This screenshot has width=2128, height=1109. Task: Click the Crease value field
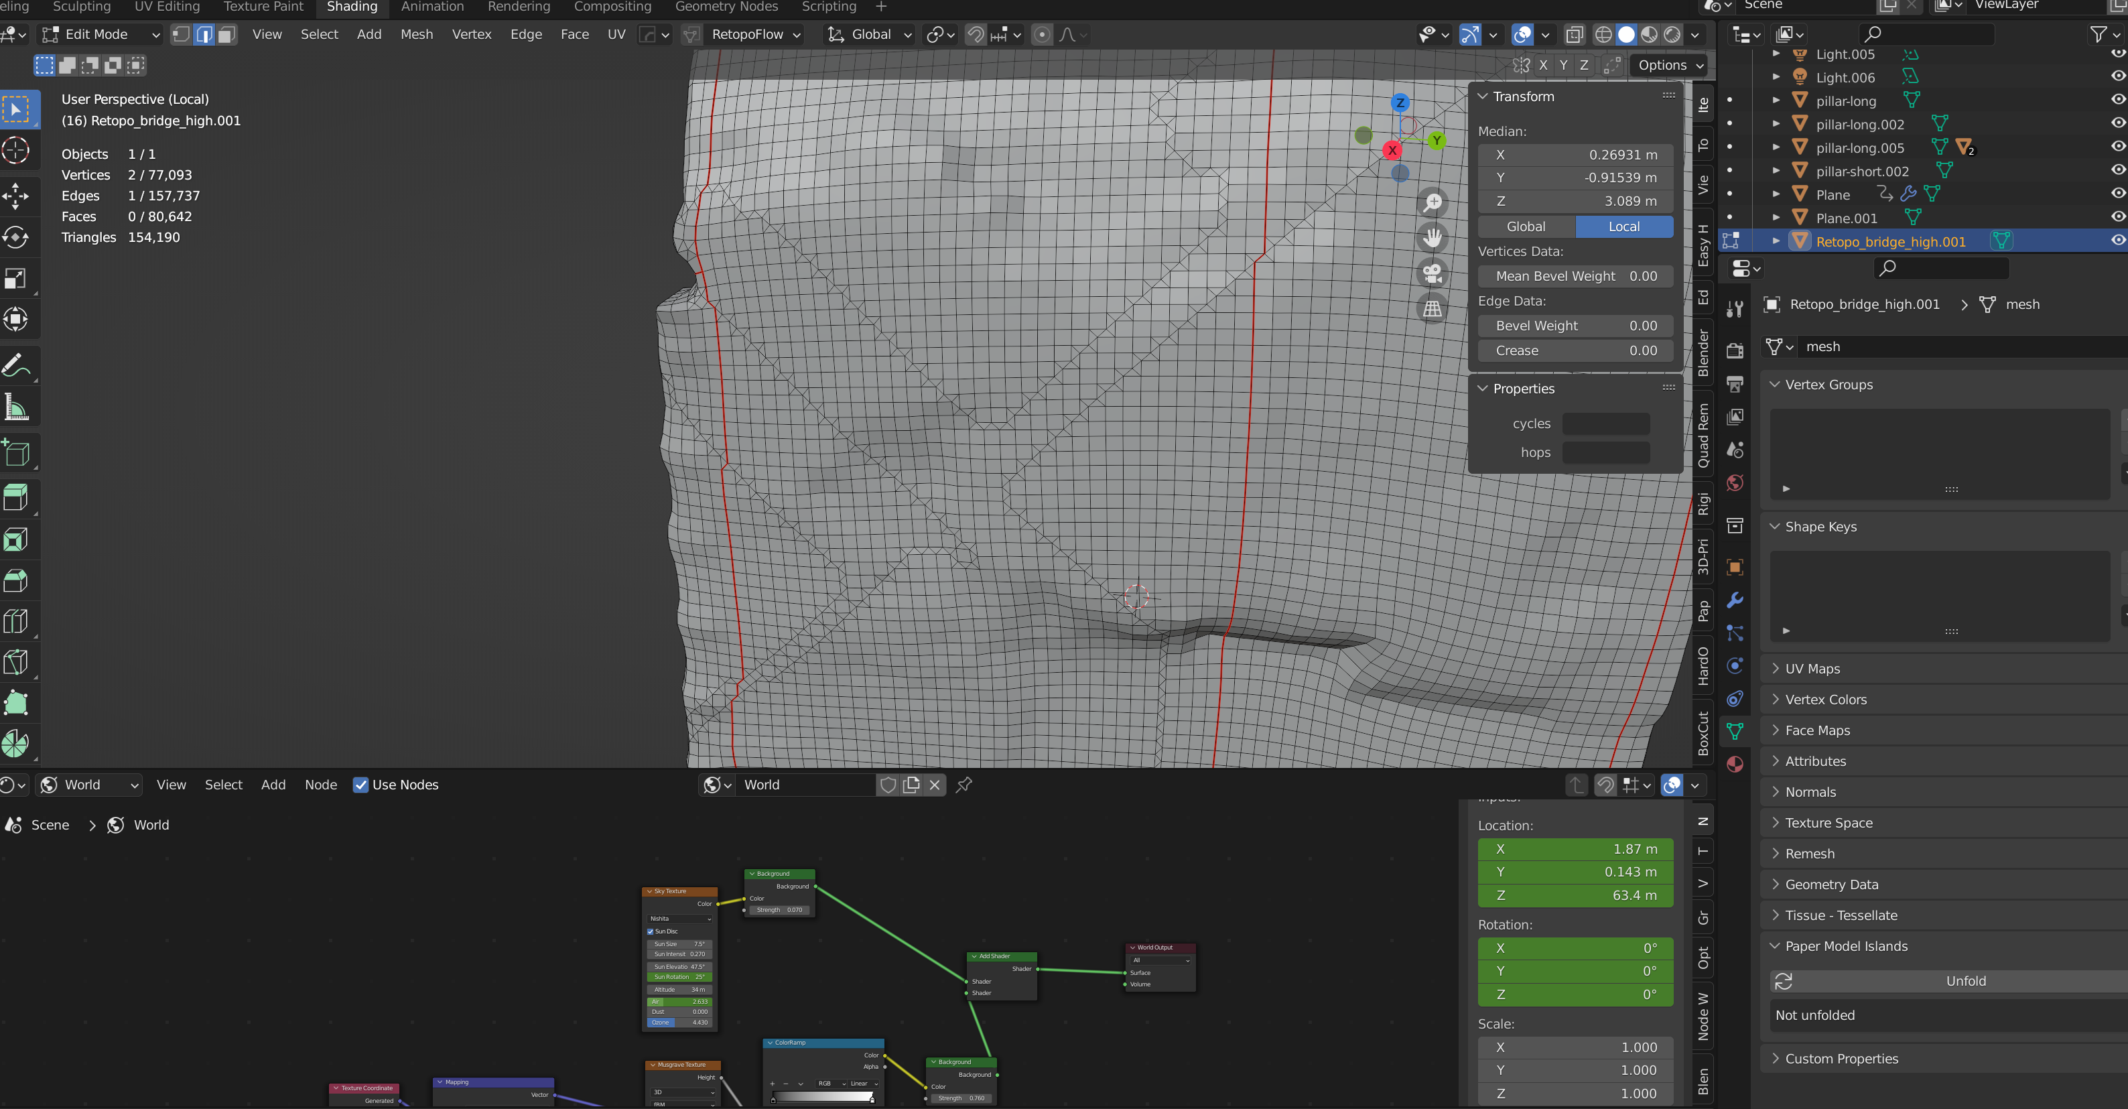click(1575, 350)
